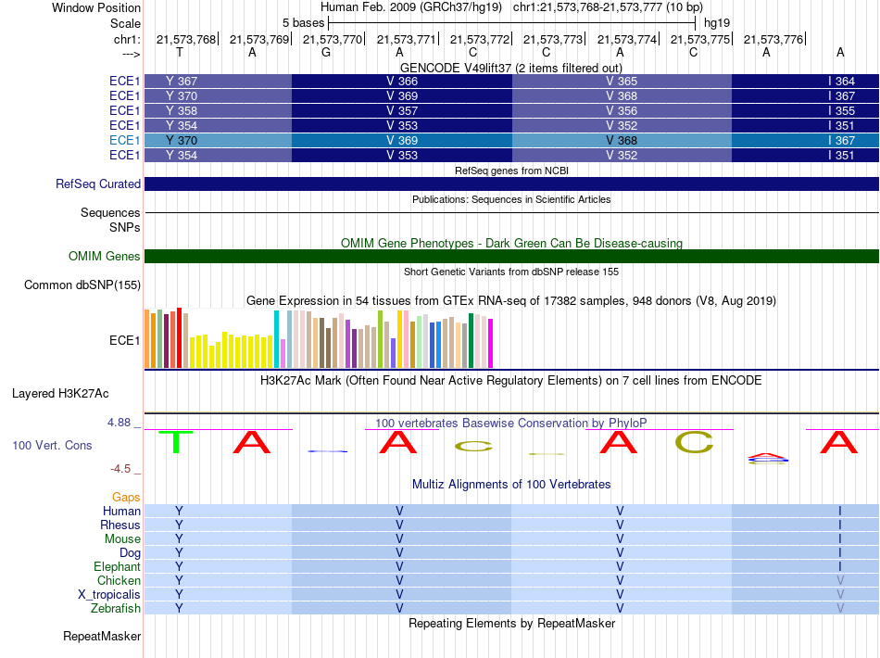
Task: Click the OMIM Gene Phenotypes green title
Action: tap(511, 243)
